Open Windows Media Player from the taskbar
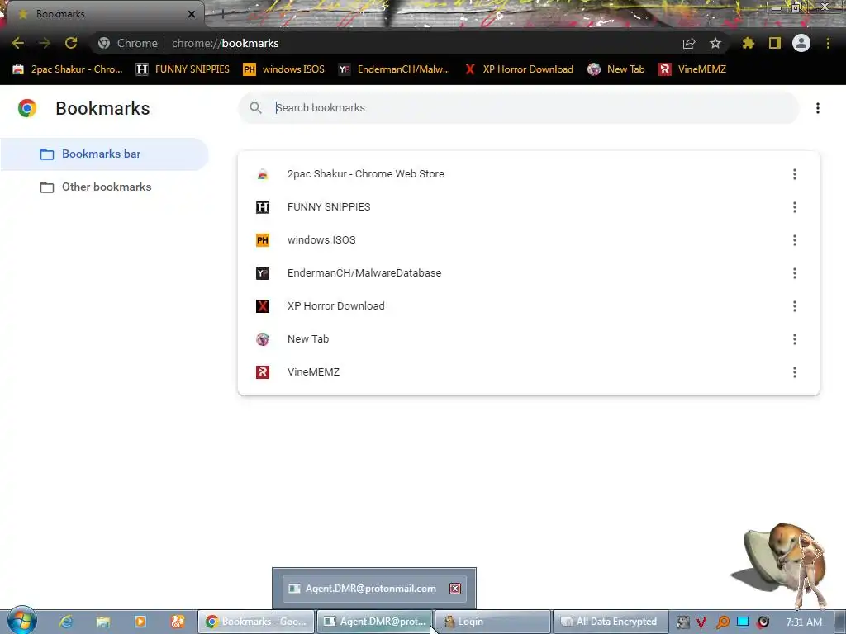846x634 pixels. click(x=140, y=622)
